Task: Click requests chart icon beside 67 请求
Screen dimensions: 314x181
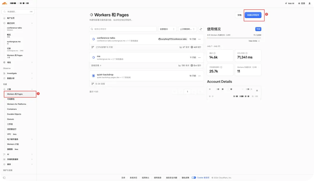Action: (181, 47)
